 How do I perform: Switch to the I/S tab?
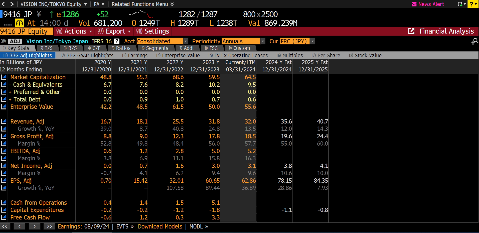(x=47, y=48)
